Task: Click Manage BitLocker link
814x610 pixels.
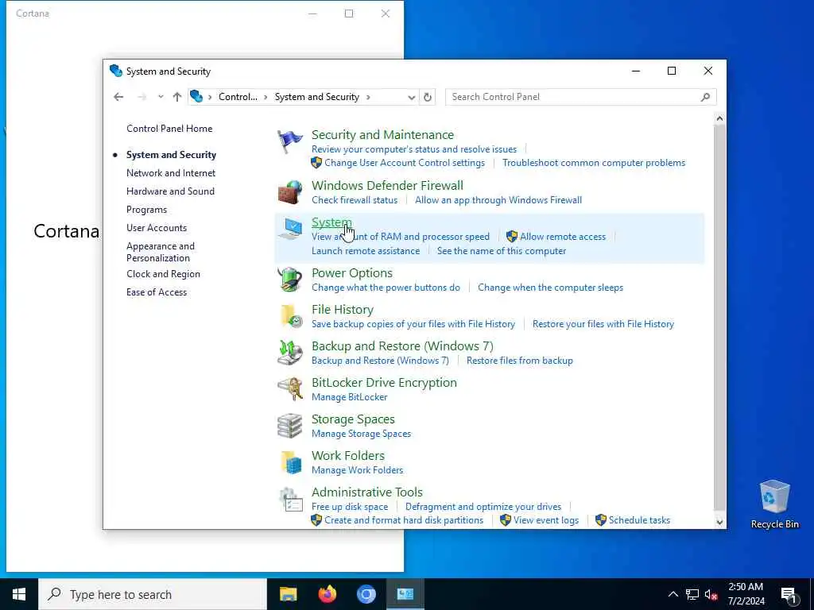Action: pos(350,397)
